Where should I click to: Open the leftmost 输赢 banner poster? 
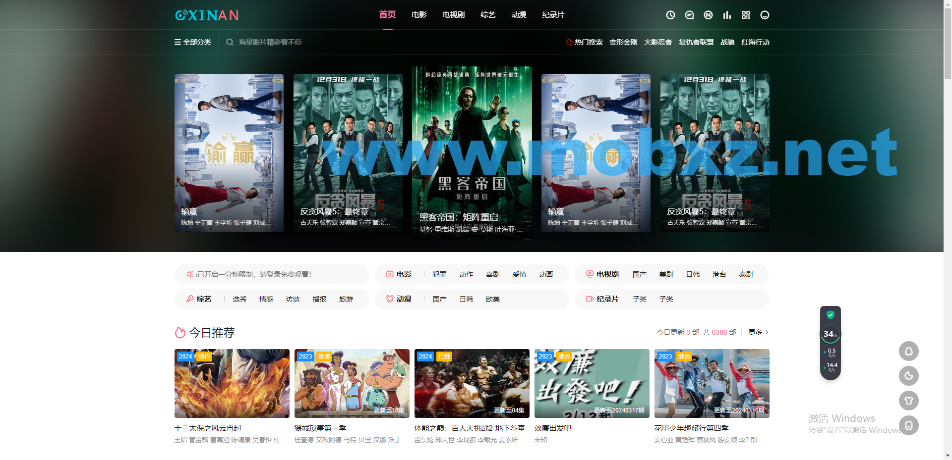[x=229, y=153]
